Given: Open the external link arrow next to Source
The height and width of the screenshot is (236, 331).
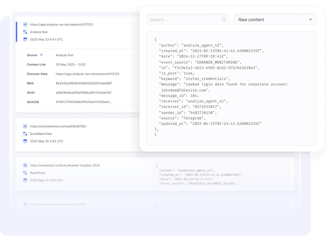Looking at the screenshot, I should (x=41, y=55).
